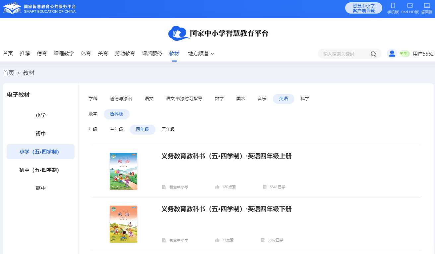Open the 英语四年级上册 cover thumbnail
The width and height of the screenshot is (435, 254).
click(123, 171)
